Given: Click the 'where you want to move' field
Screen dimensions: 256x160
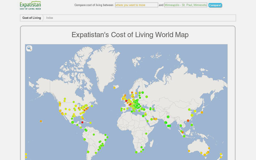Looking at the screenshot, I should (x=136, y=5).
